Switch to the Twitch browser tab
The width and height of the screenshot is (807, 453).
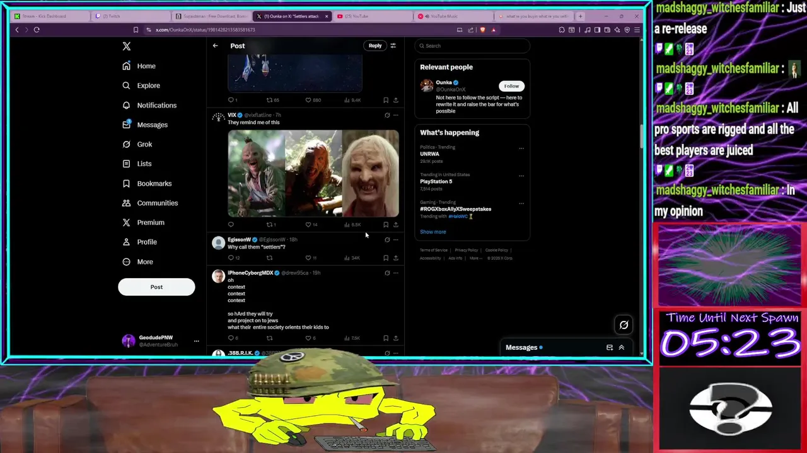[129, 16]
